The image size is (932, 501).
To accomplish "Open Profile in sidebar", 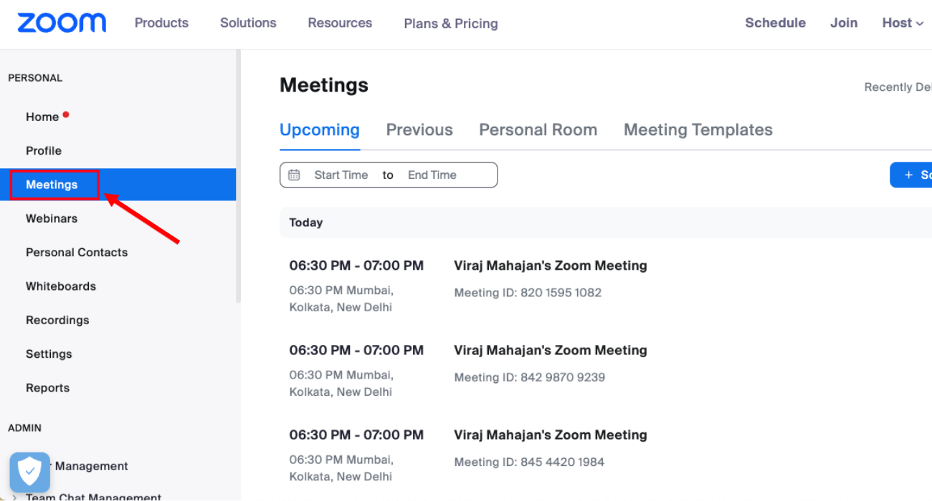I will click(44, 150).
